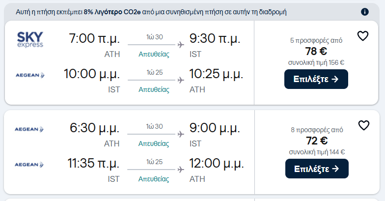
Task: Click the airplane icon on 10:00 μ.μ. flight
Action: tap(180, 80)
